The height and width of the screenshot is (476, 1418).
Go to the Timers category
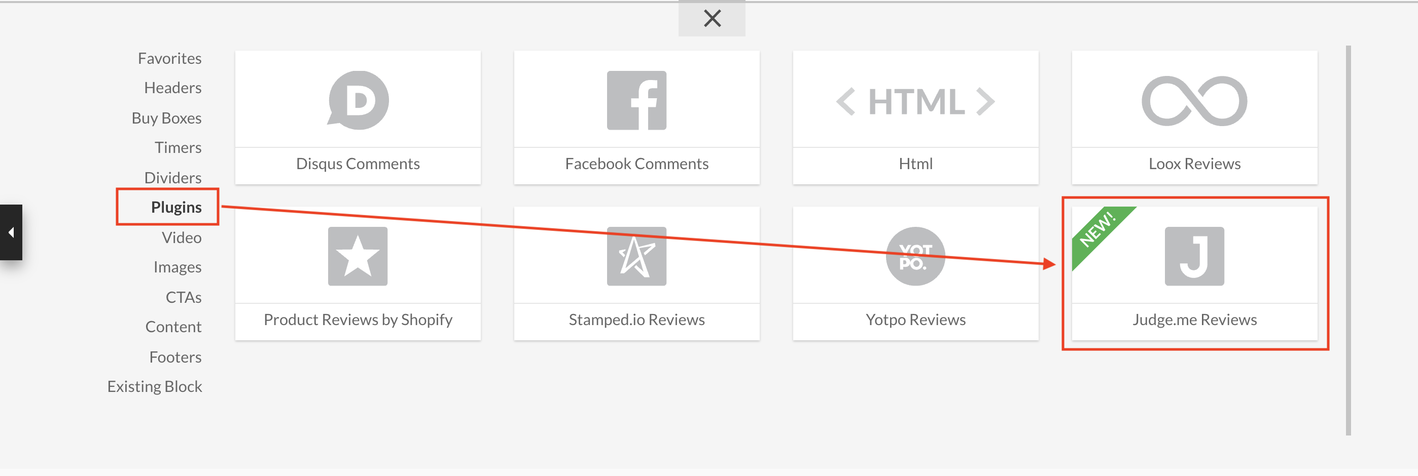[178, 147]
